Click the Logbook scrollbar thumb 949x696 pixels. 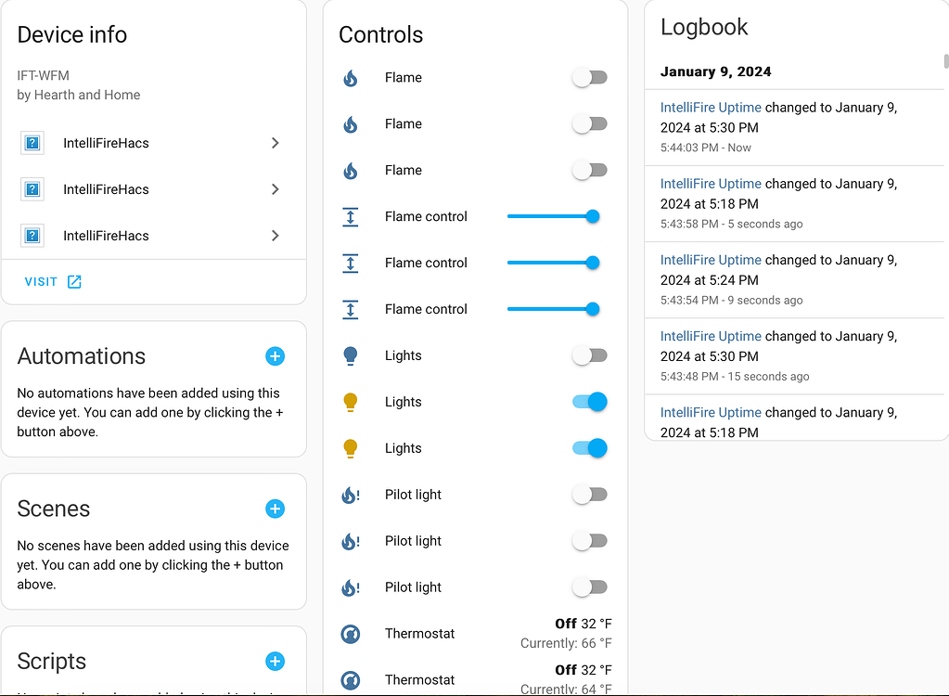(x=946, y=62)
